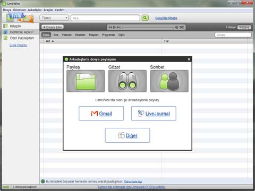
Task: Sort files by the Tür column
Action: (205, 41)
